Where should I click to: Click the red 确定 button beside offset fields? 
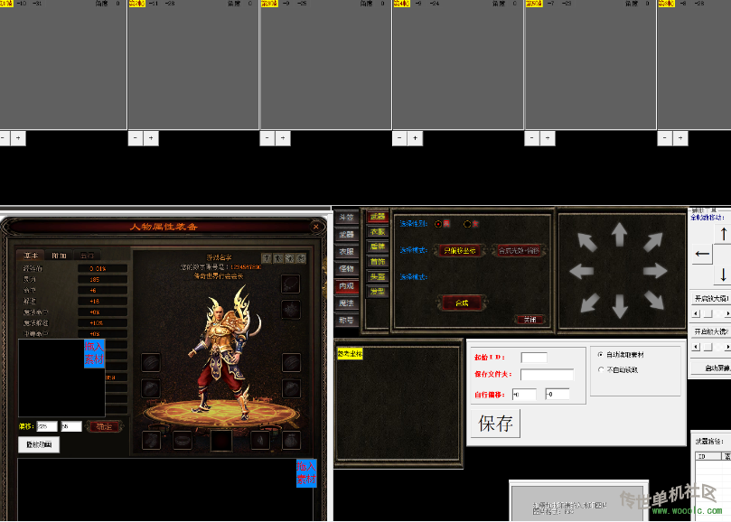104,426
